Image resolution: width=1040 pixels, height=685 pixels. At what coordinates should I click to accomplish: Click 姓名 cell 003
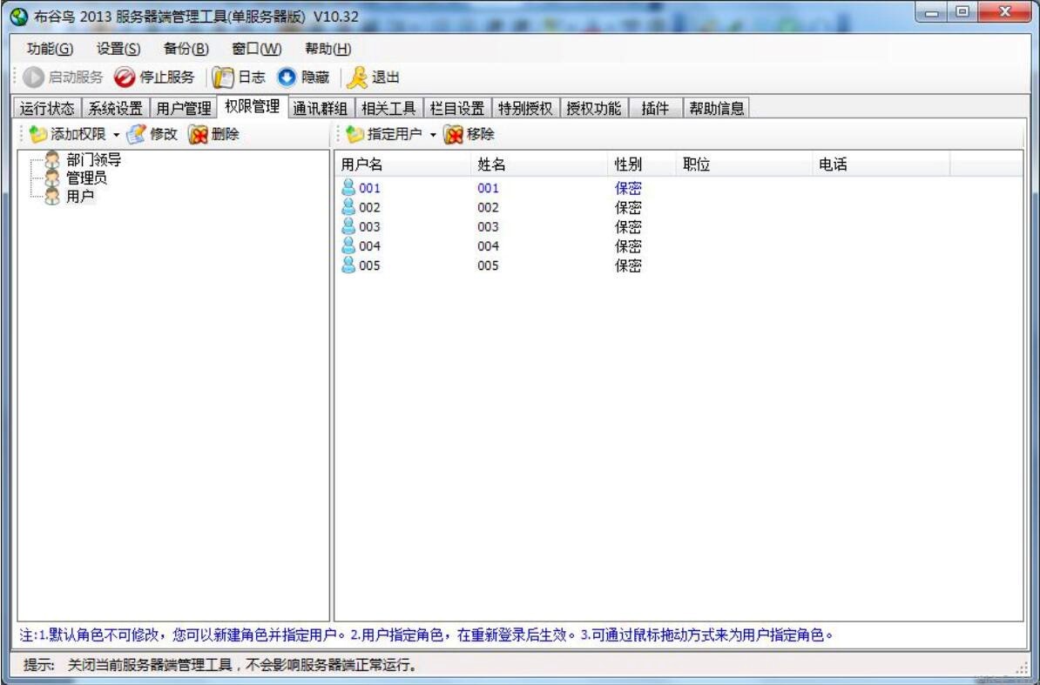(x=488, y=226)
